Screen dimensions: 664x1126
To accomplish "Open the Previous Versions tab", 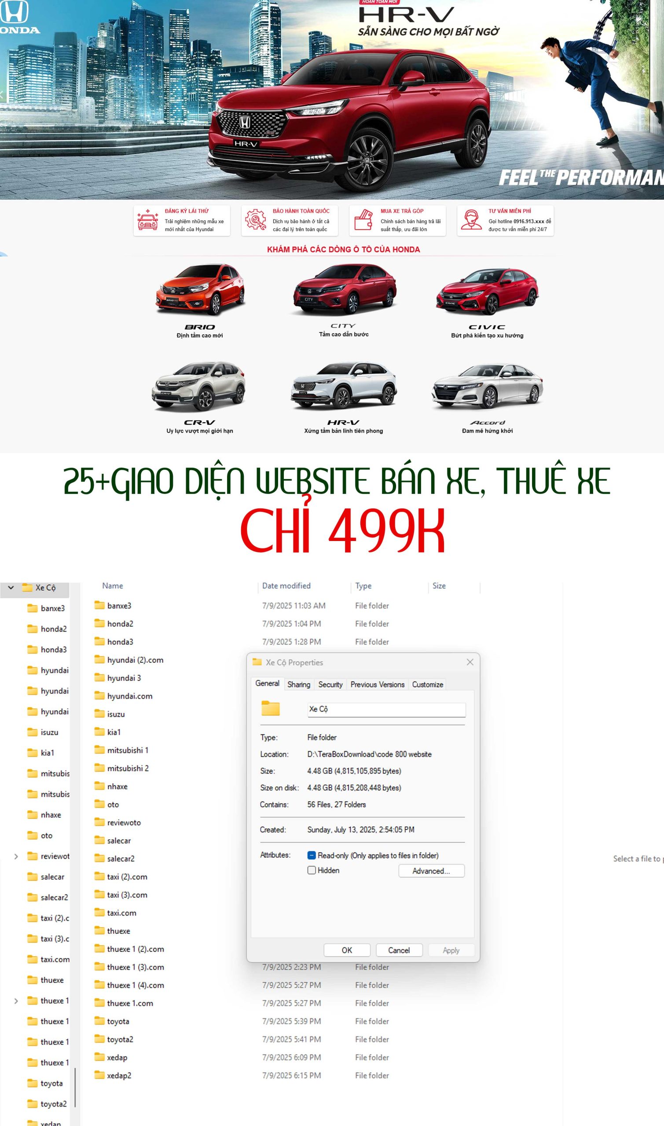I will pos(377,684).
